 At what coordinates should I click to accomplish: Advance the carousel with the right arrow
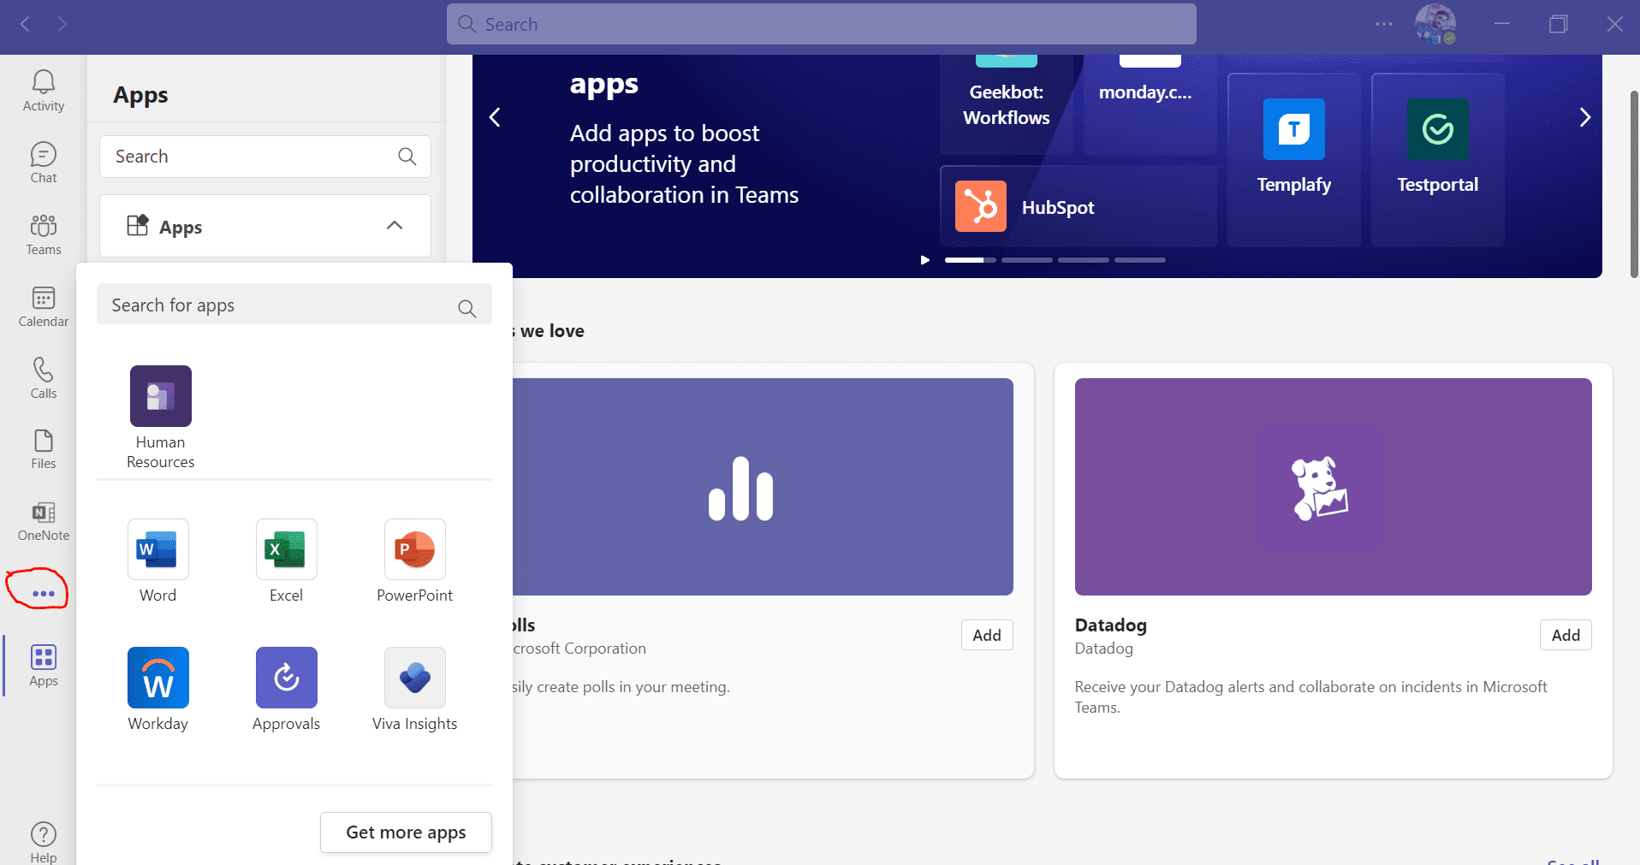point(1586,116)
